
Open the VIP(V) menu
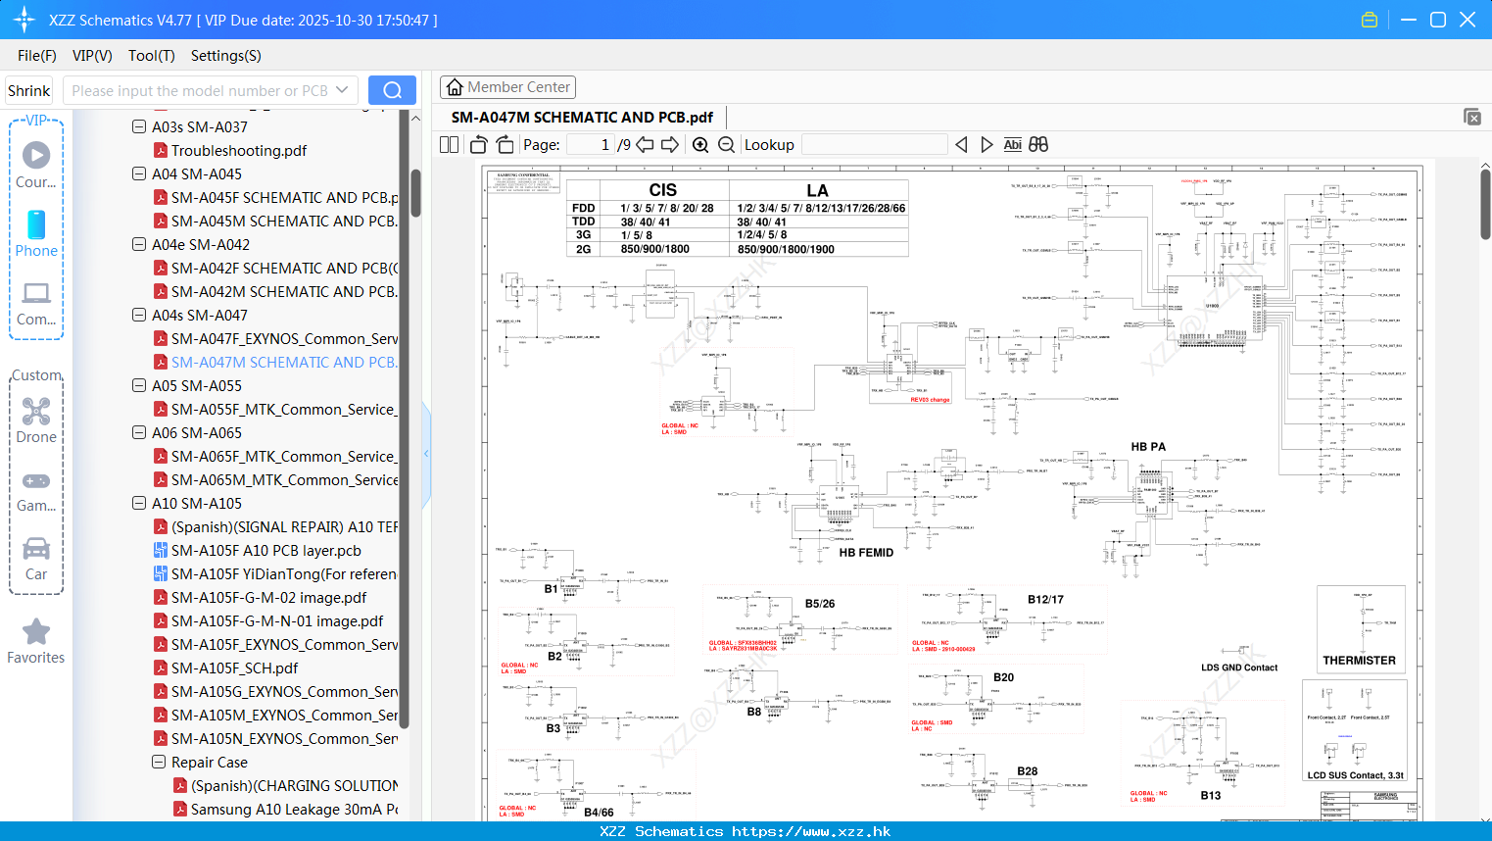coord(92,56)
